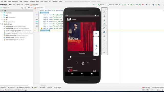Screen dimensions: 164x92
Task: Open the Nexus 5X API R device dropdown
Action: coord(113,5)
